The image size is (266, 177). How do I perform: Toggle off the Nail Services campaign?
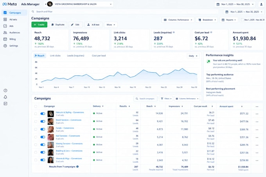tap(43, 137)
